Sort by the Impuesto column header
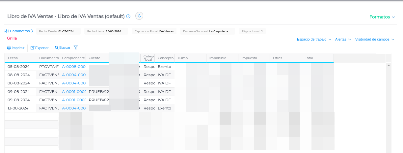This screenshot has width=403, height=153. click(254, 58)
